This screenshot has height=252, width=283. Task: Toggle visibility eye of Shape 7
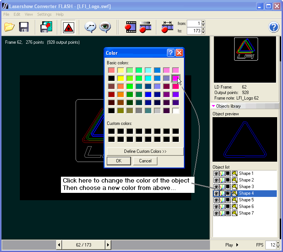click(216, 213)
